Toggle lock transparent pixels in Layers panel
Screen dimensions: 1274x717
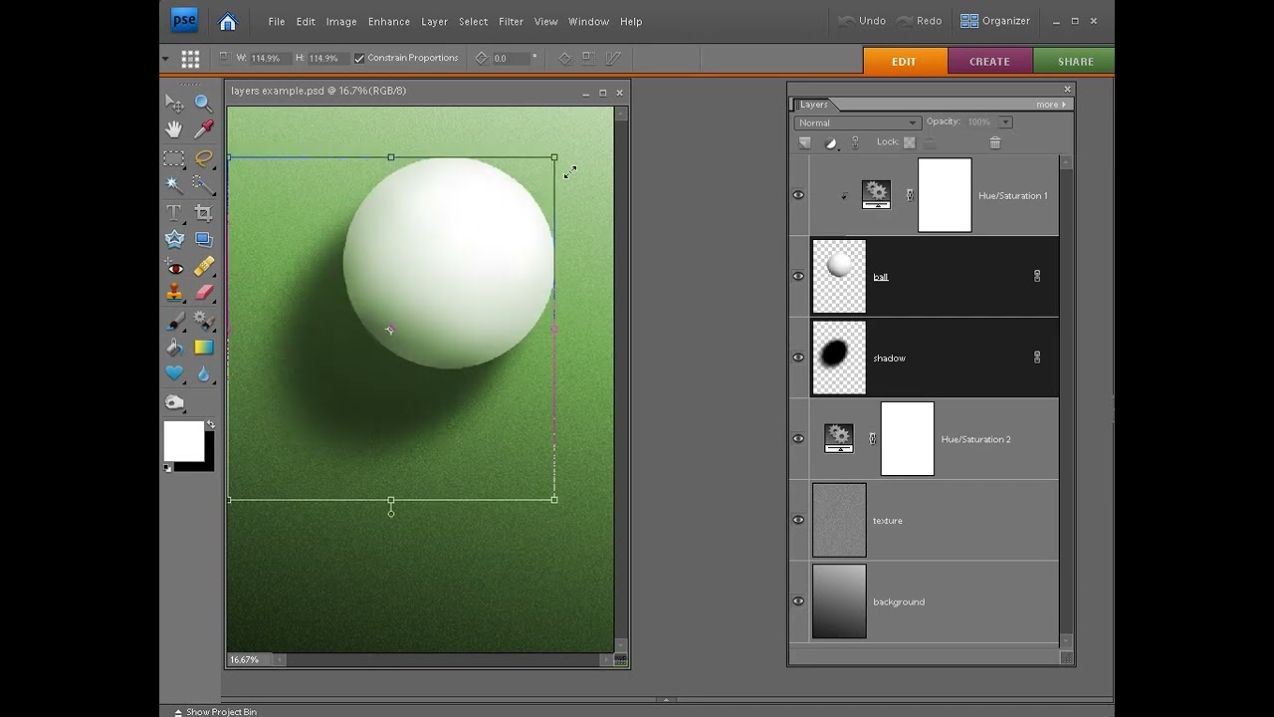tap(909, 142)
